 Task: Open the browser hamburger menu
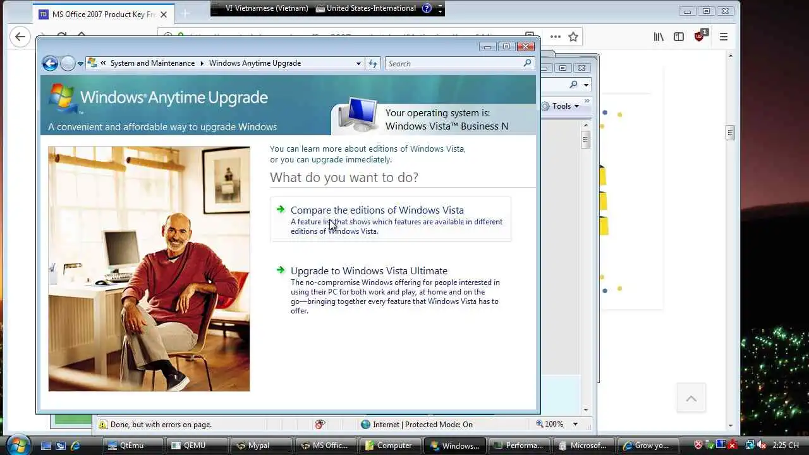click(x=724, y=37)
